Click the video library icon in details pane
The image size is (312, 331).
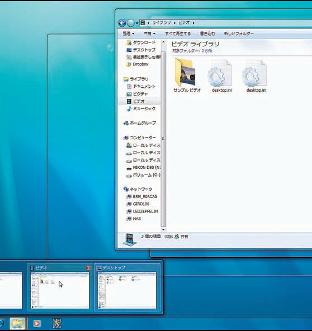[x=130, y=240]
